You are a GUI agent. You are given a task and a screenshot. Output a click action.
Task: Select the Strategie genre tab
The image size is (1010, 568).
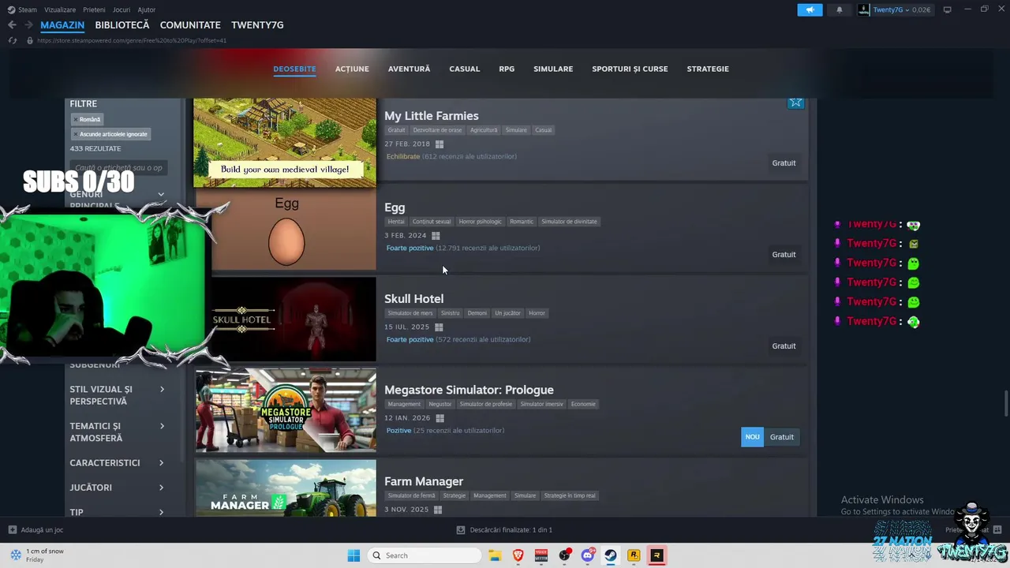708,69
